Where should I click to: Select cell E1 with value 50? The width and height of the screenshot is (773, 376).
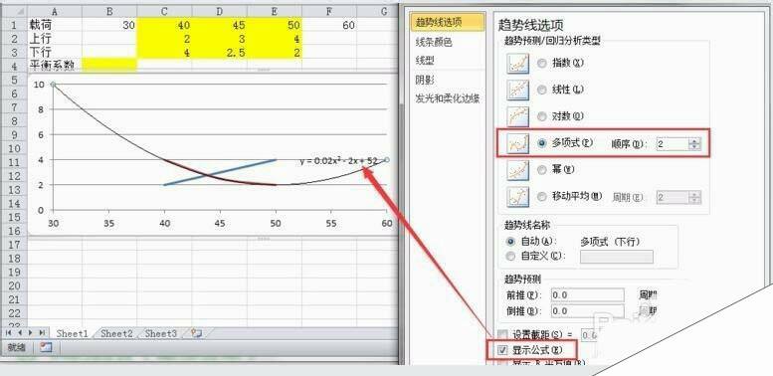275,25
